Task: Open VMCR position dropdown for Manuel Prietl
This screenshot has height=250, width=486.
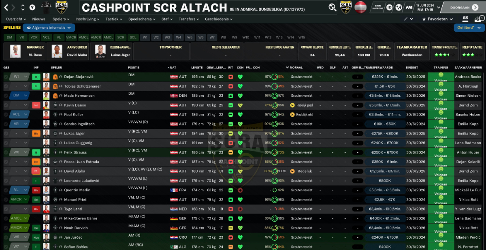Action: click(x=19, y=200)
